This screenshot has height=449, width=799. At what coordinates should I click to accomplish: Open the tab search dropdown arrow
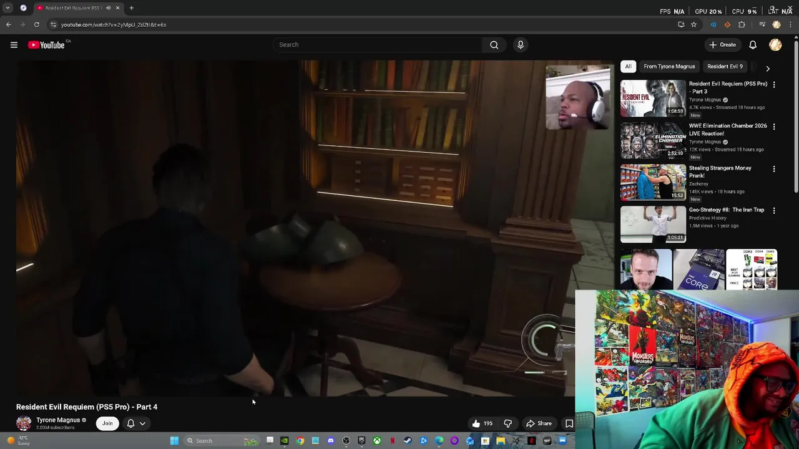tap(7, 8)
